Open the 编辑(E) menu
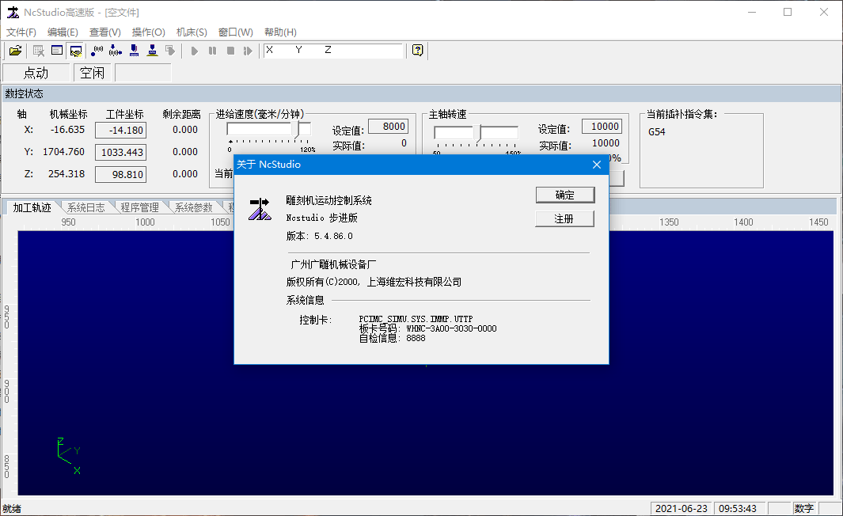Image resolution: width=843 pixels, height=516 pixels. (x=63, y=32)
